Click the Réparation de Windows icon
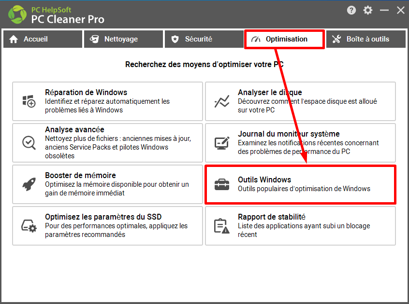 click(x=29, y=101)
